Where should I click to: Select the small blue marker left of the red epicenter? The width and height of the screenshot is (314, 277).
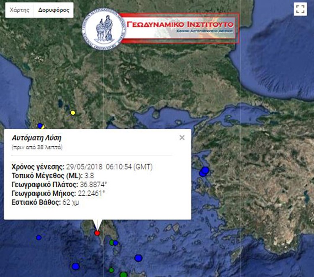pos(39,237)
